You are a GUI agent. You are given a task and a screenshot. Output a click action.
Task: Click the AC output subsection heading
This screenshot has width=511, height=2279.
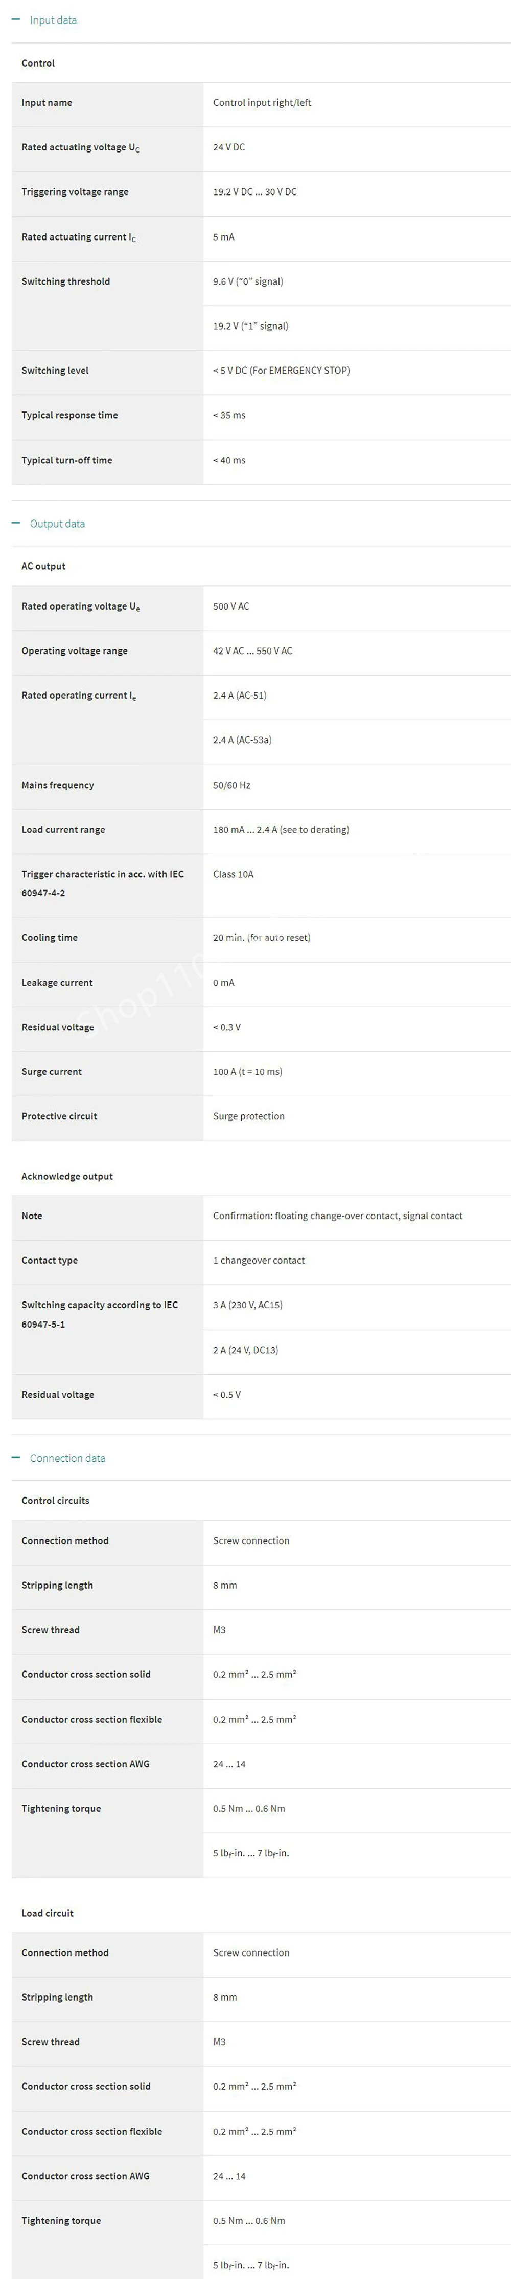(43, 566)
